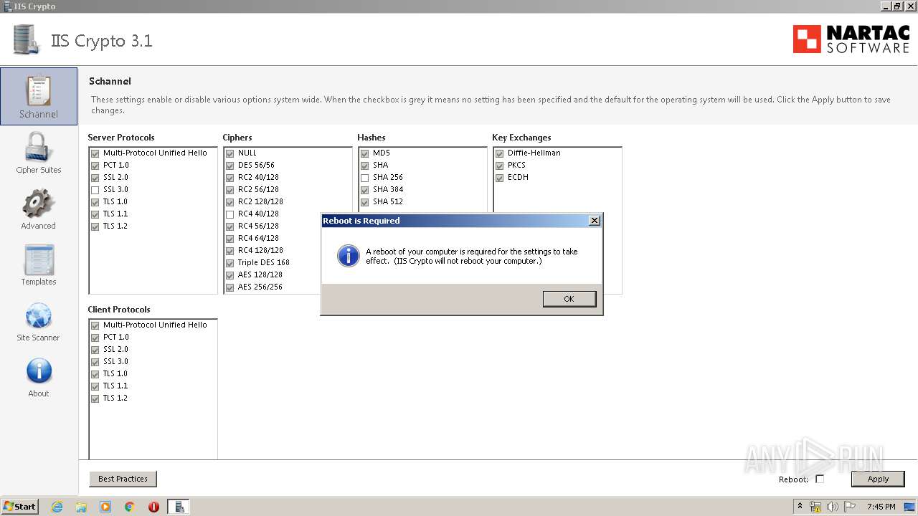Click OK in the reboot dialog
The image size is (918, 516).
[569, 299]
